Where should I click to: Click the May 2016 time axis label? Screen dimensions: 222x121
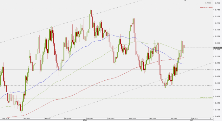(x=6, y=118)
